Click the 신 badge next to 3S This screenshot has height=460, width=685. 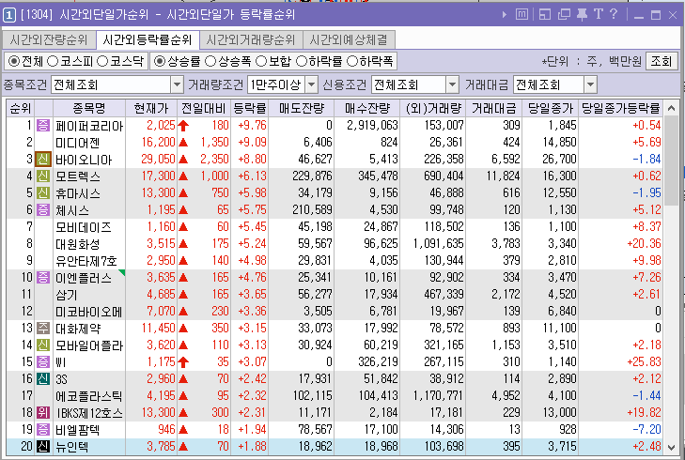(x=43, y=379)
